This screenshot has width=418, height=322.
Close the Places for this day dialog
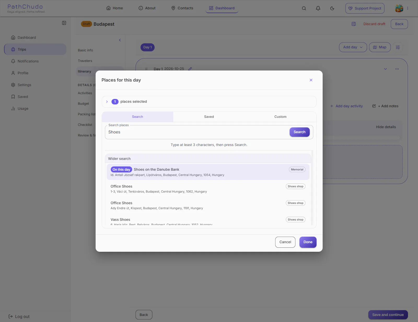311,80
